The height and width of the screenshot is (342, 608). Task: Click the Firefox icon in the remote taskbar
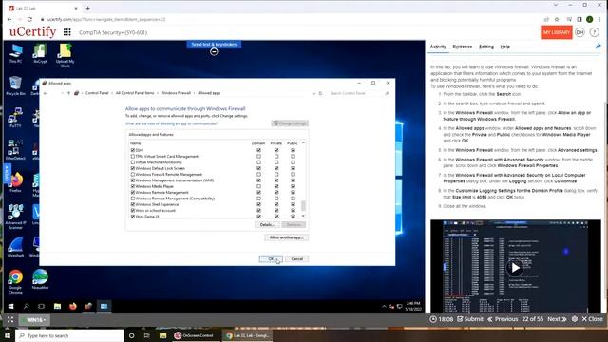pos(73,306)
